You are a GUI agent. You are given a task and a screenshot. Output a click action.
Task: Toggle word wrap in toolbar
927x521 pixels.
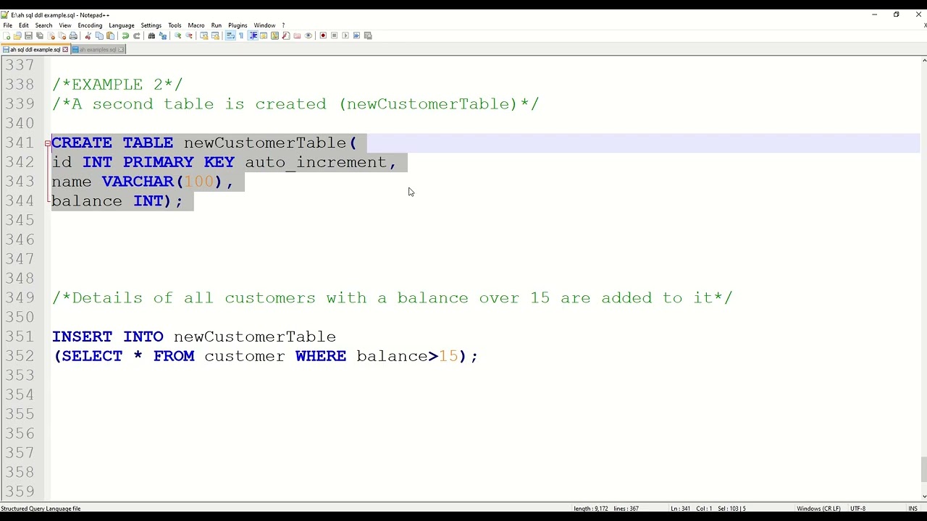231,35
